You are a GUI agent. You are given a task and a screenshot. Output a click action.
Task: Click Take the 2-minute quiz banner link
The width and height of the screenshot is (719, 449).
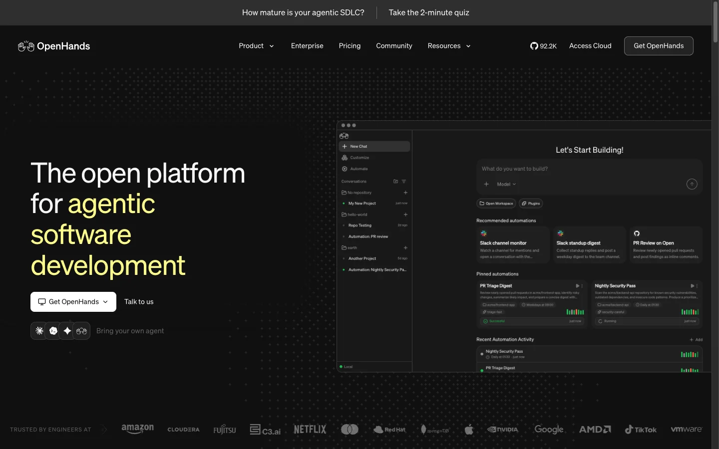point(429,12)
